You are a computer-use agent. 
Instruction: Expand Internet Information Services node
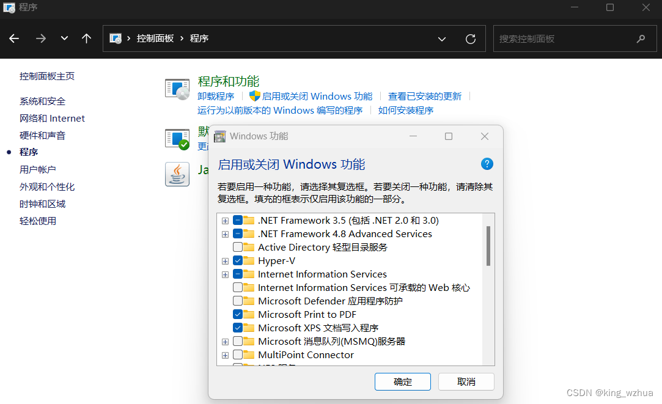click(225, 275)
